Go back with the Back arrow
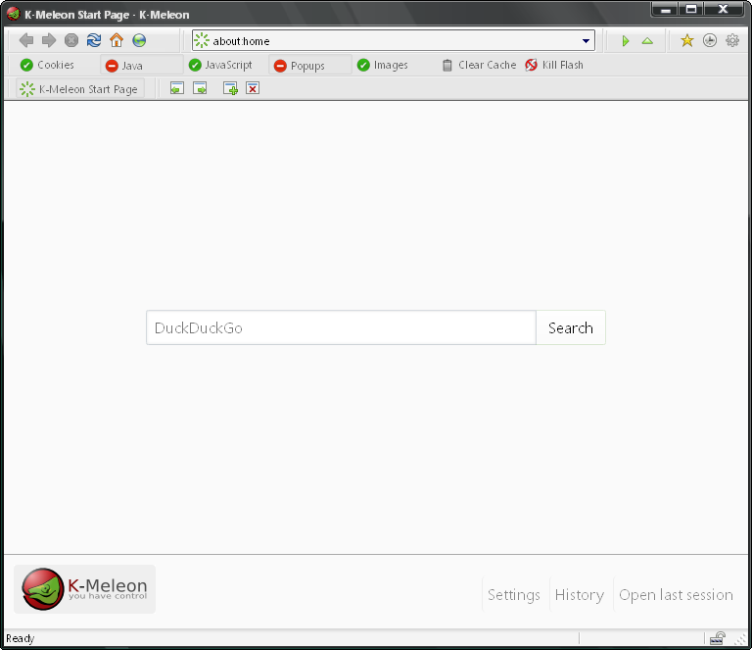Image resolution: width=752 pixels, height=650 pixels. pos(26,40)
